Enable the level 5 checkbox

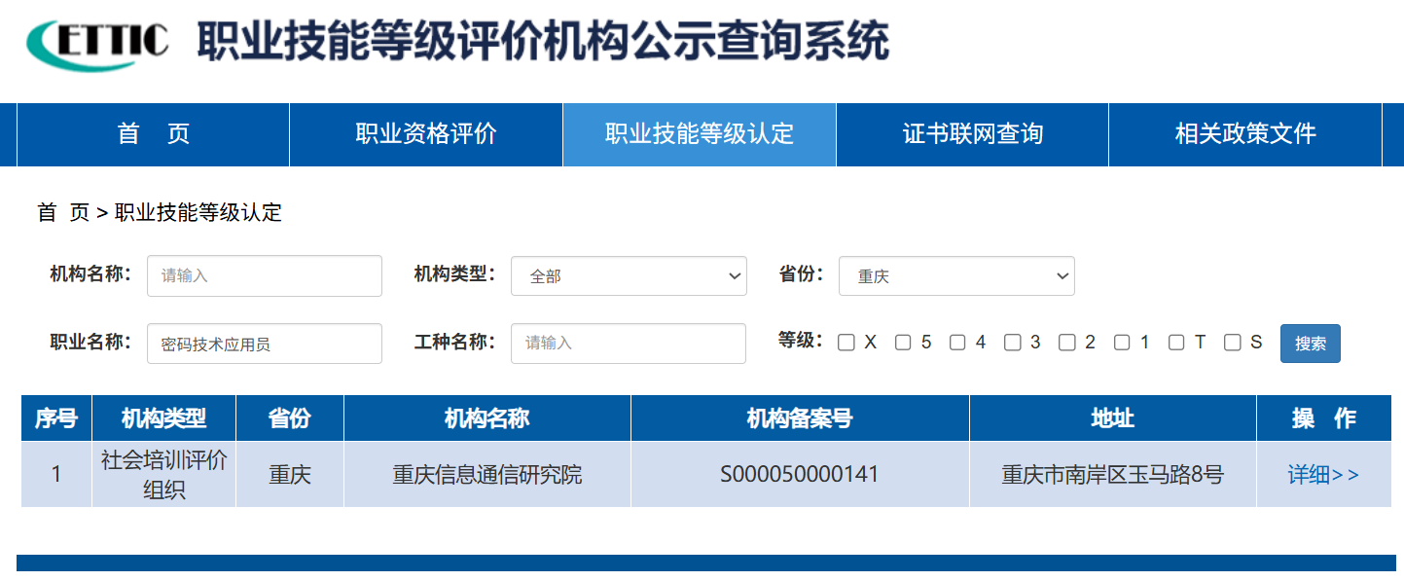coord(903,343)
